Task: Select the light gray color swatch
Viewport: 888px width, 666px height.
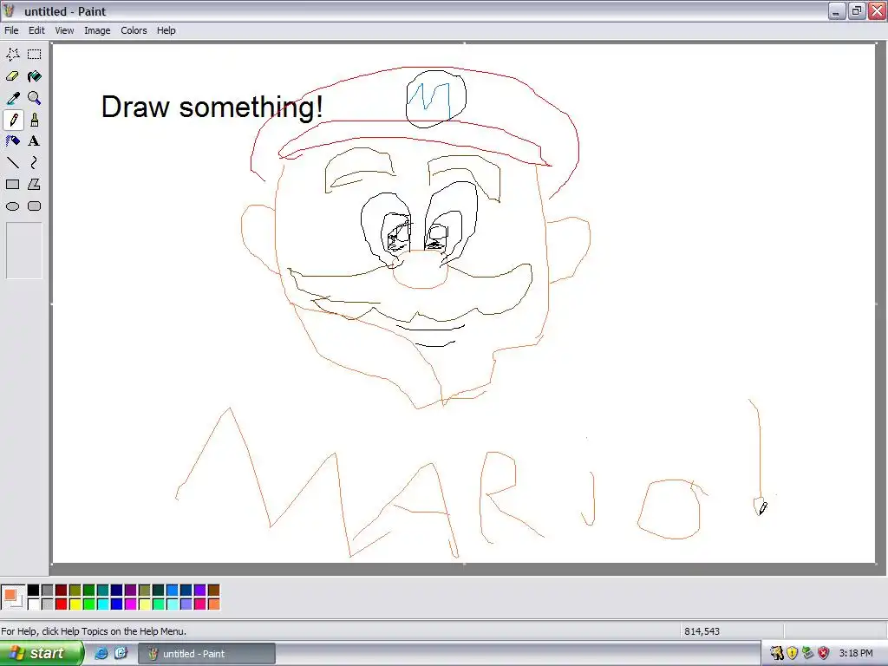Action: click(47, 604)
